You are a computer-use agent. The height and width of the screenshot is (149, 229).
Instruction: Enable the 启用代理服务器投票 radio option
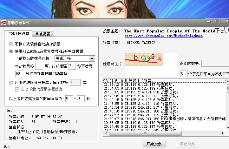11,83
